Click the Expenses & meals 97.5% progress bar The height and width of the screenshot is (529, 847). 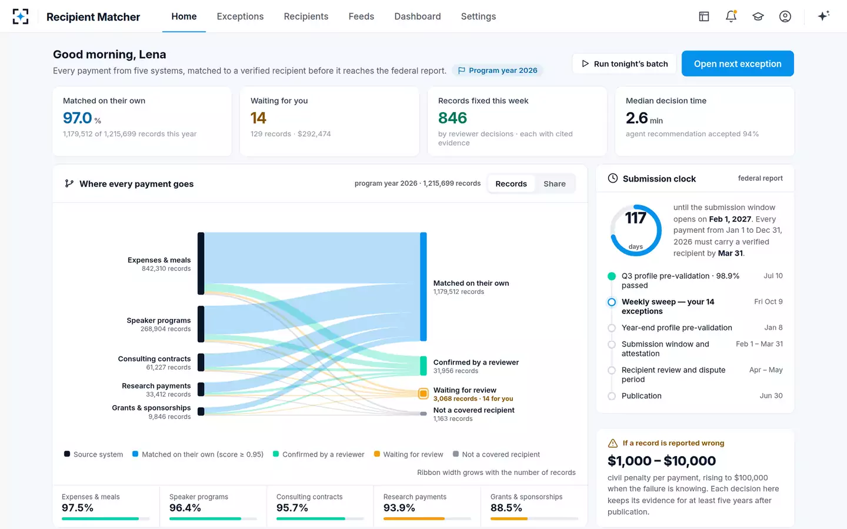(x=106, y=518)
